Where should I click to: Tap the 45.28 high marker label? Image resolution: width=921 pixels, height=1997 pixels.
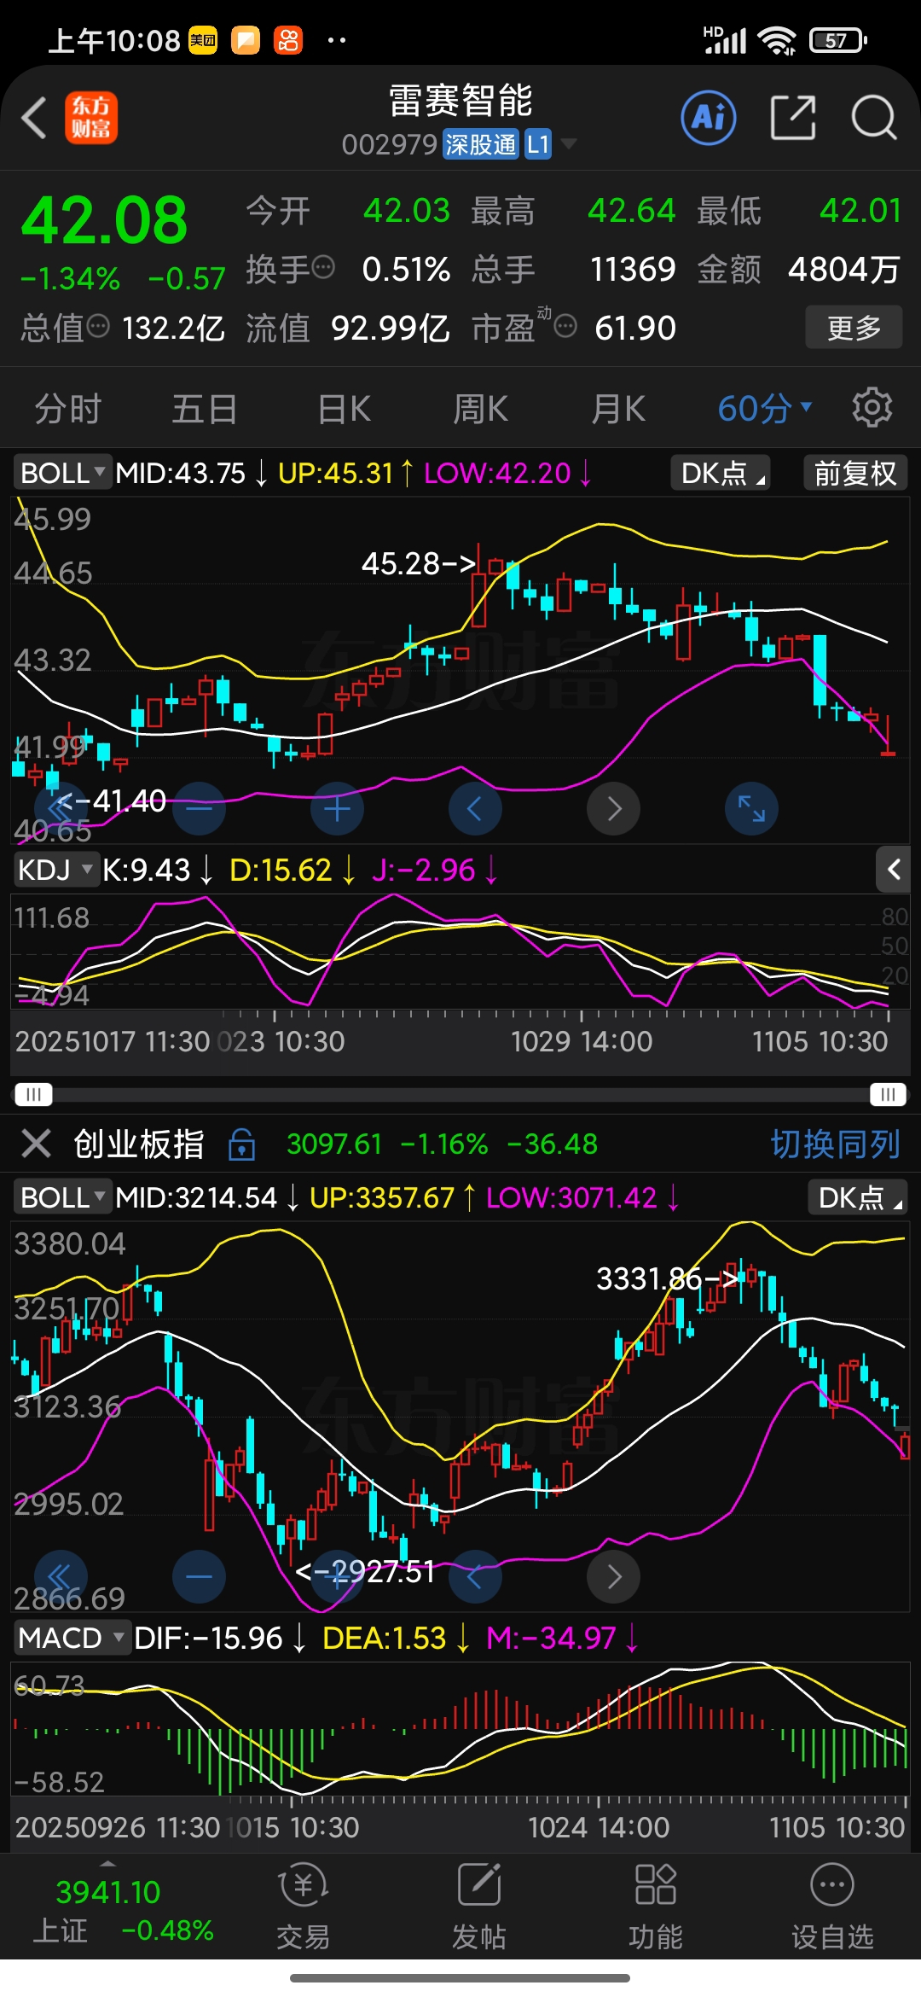[x=419, y=563]
